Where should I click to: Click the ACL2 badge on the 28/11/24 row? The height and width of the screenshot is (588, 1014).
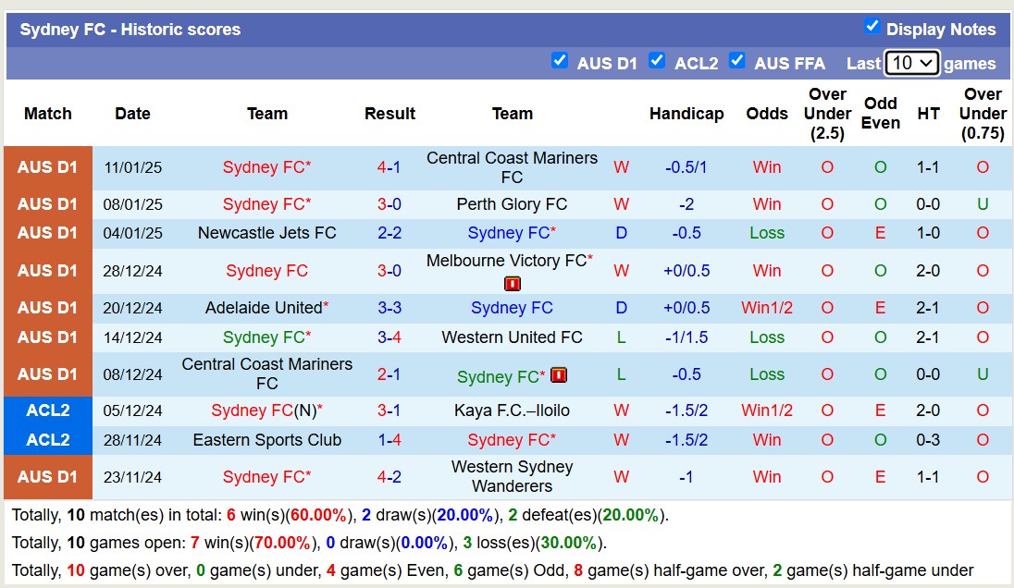tap(47, 440)
